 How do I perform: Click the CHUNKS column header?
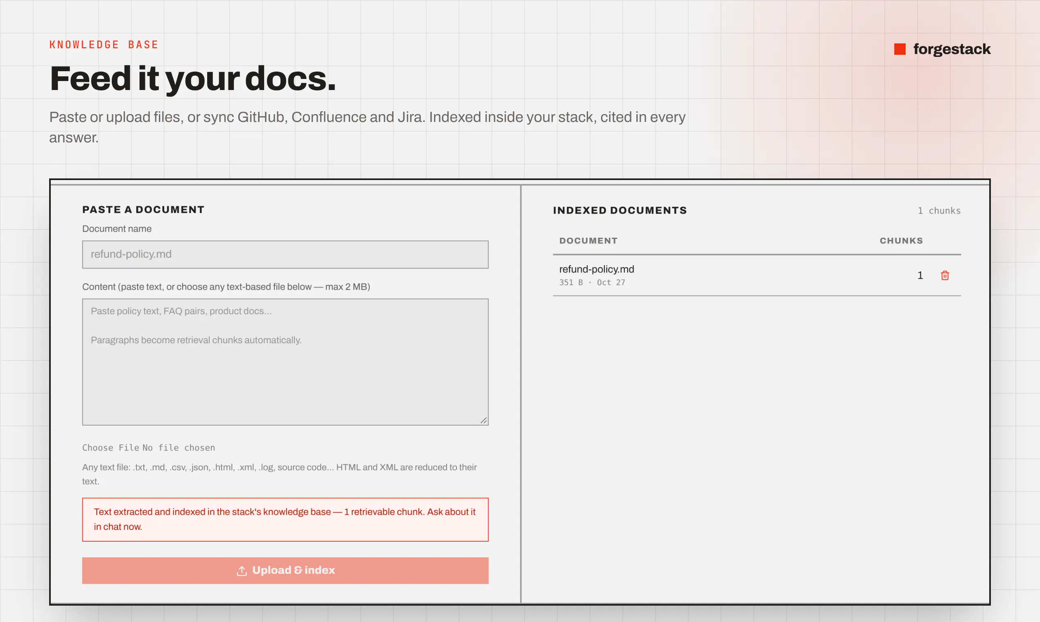(901, 241)
